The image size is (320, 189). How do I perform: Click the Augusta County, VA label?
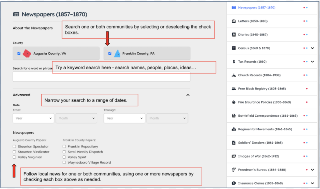click(50, 54)
